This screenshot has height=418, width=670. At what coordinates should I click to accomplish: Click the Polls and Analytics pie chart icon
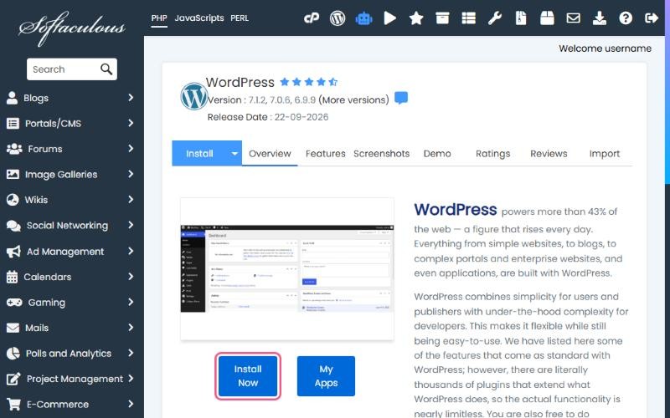coord(13,353)
